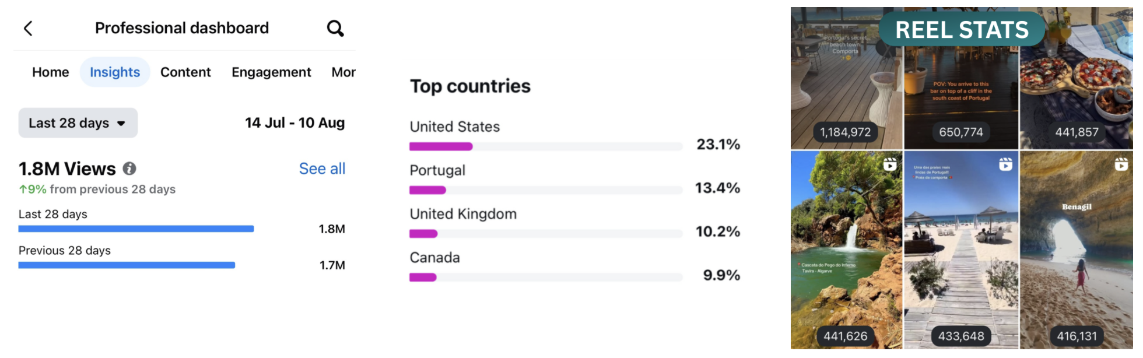Go back using the left arrow icon
This screenshot has height=358, width=1143.
[28, 28]
